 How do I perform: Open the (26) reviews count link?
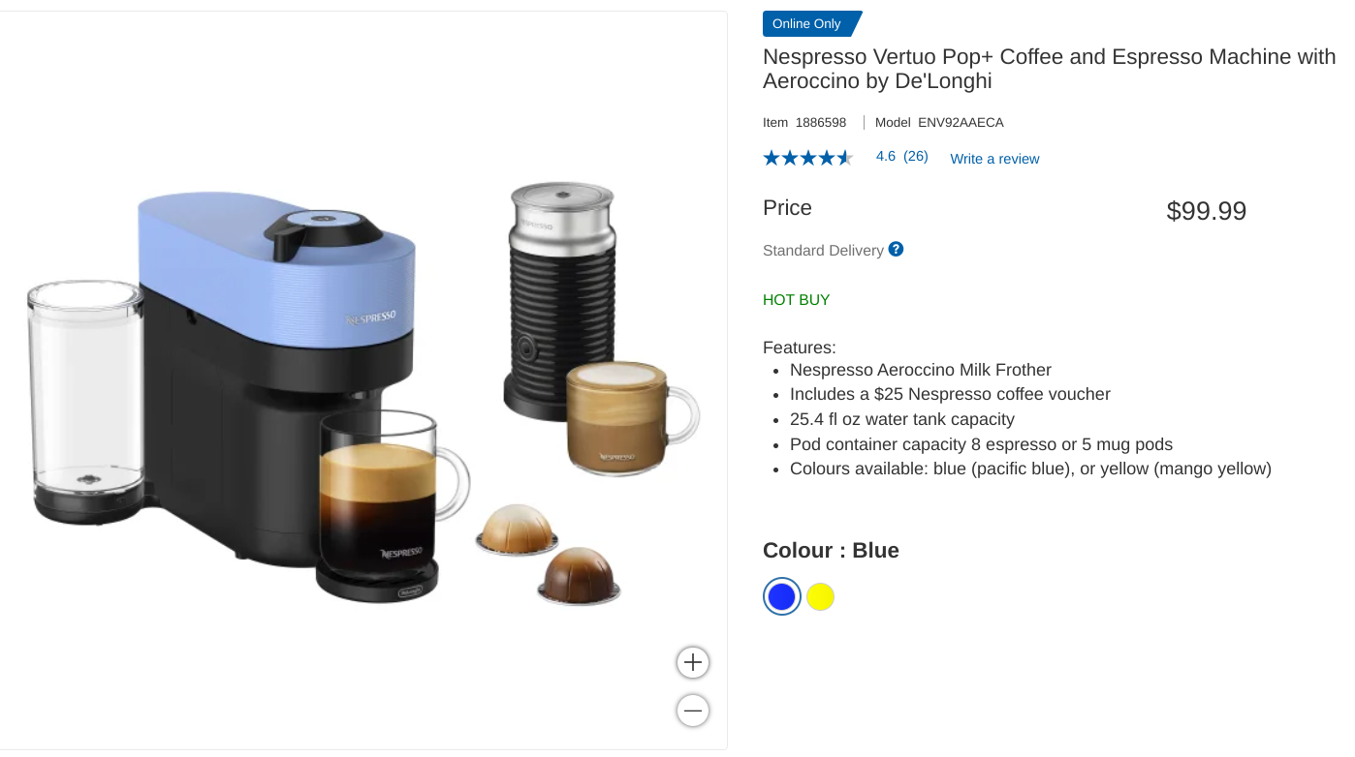click(x=916, y=156)
